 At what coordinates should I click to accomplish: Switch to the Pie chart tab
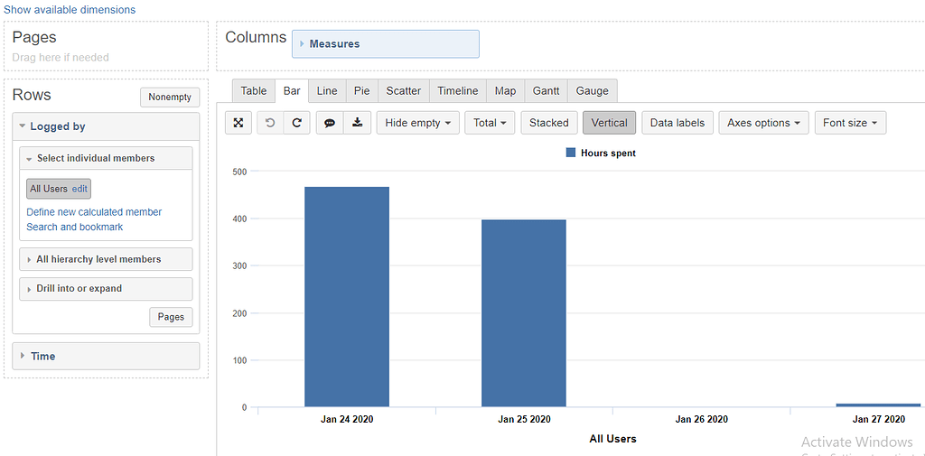[361, 91]
